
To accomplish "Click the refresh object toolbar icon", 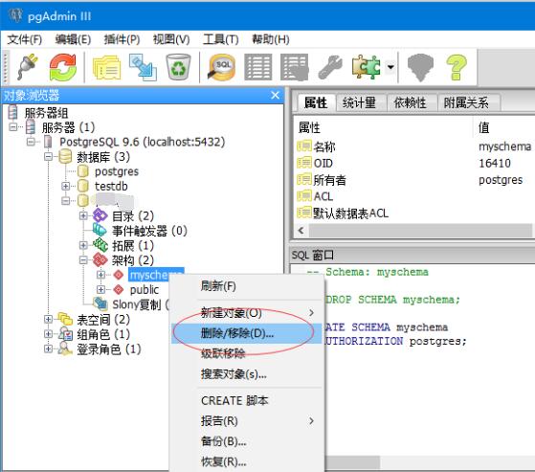I will pyautogui.click(x=63, y=67).
